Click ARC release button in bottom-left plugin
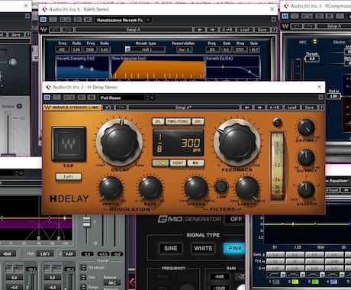This screenshot has width=351, height=290. point(112,283)
